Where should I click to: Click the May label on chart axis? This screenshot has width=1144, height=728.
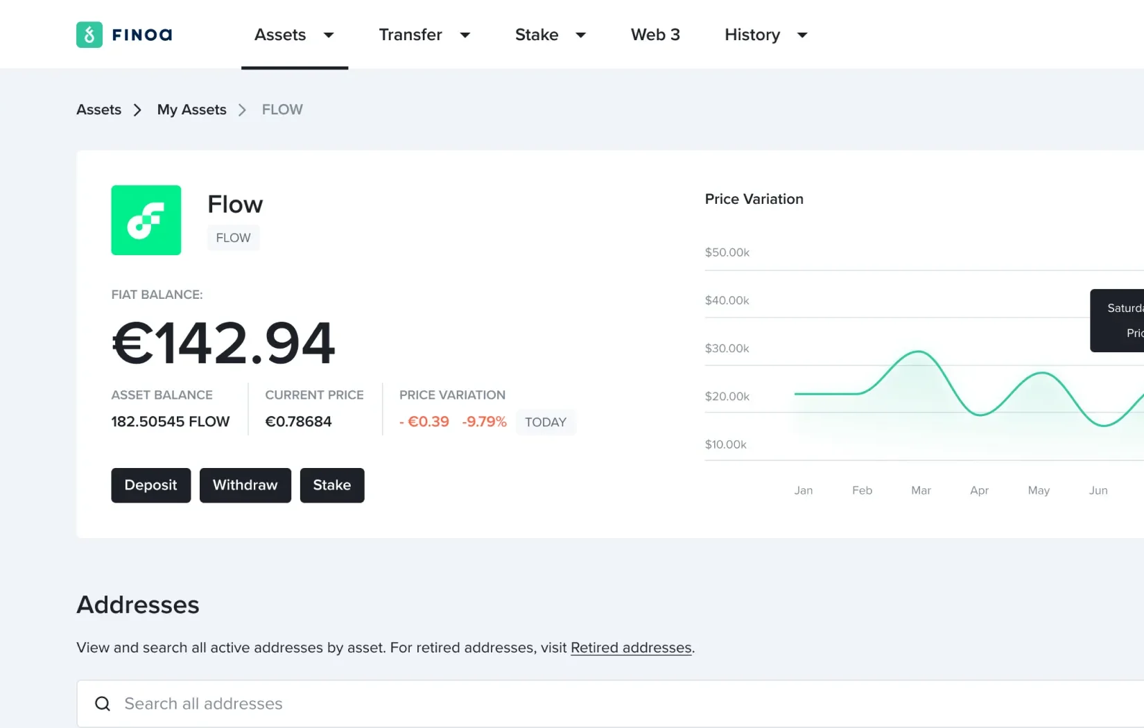[x=1039, y=490]
